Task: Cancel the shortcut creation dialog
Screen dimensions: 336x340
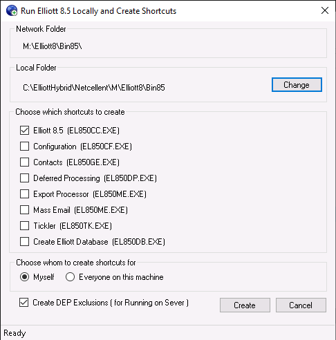Action: 301,305
